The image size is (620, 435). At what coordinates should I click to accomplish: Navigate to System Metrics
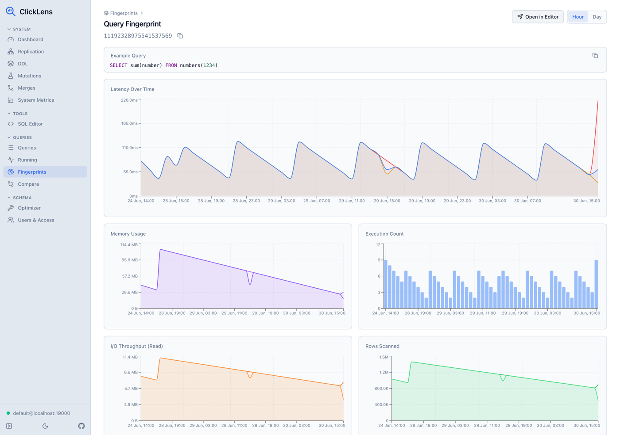click(45, 100)
